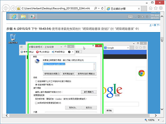This screenshot has width=166, height=124.
Task: Open the address bar autocomplete dropdown arrow
Action: 99,8
